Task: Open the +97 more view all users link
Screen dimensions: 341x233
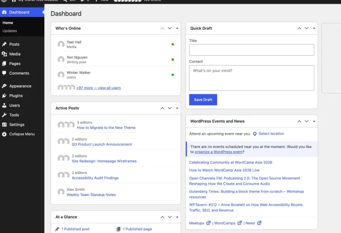Action: coord(99,88)
